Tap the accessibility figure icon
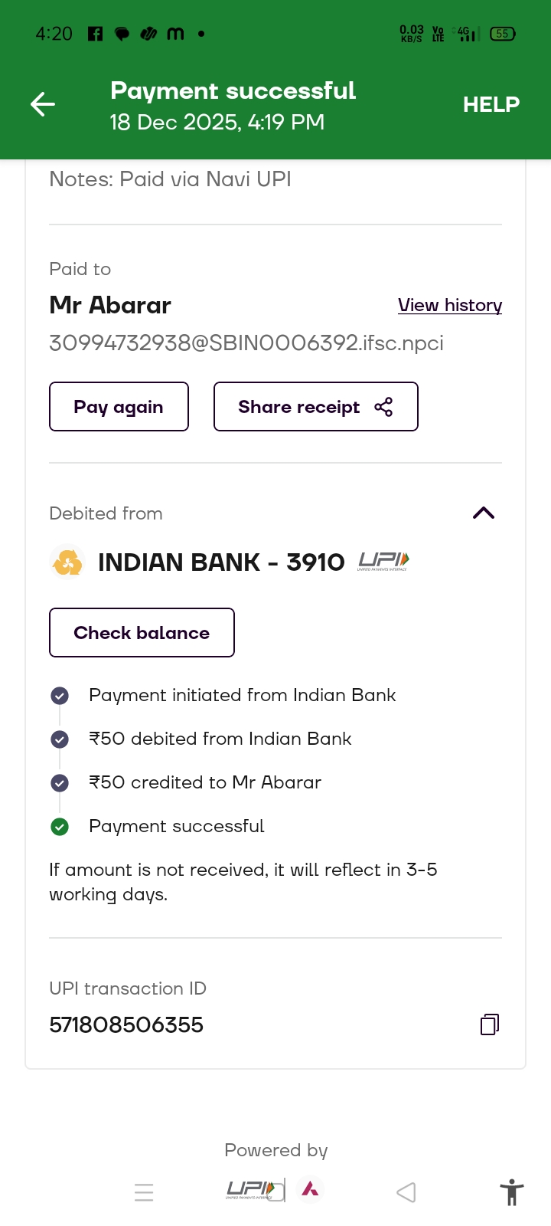This screenshot has width=551, height=1226. 511,1192
